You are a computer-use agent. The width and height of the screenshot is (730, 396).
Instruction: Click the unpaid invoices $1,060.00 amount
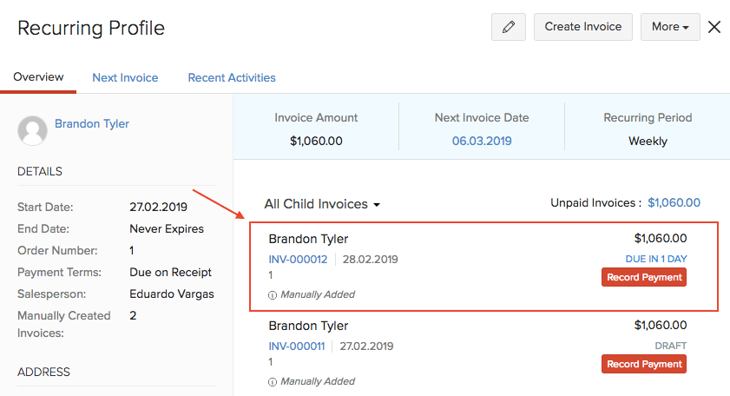point(674,203)
